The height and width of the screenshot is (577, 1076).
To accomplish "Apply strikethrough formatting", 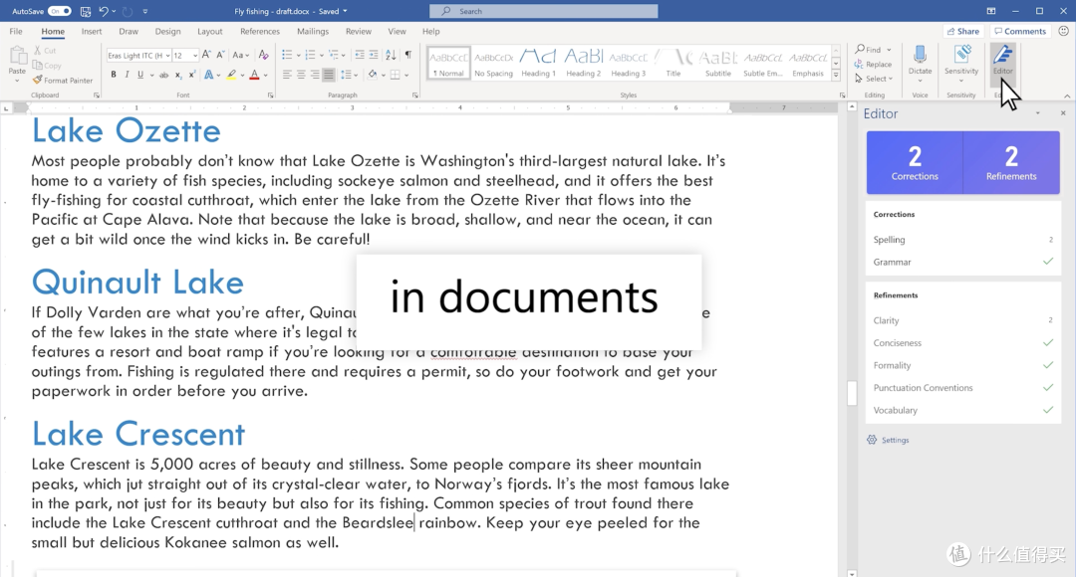I will tap(163, 75).
